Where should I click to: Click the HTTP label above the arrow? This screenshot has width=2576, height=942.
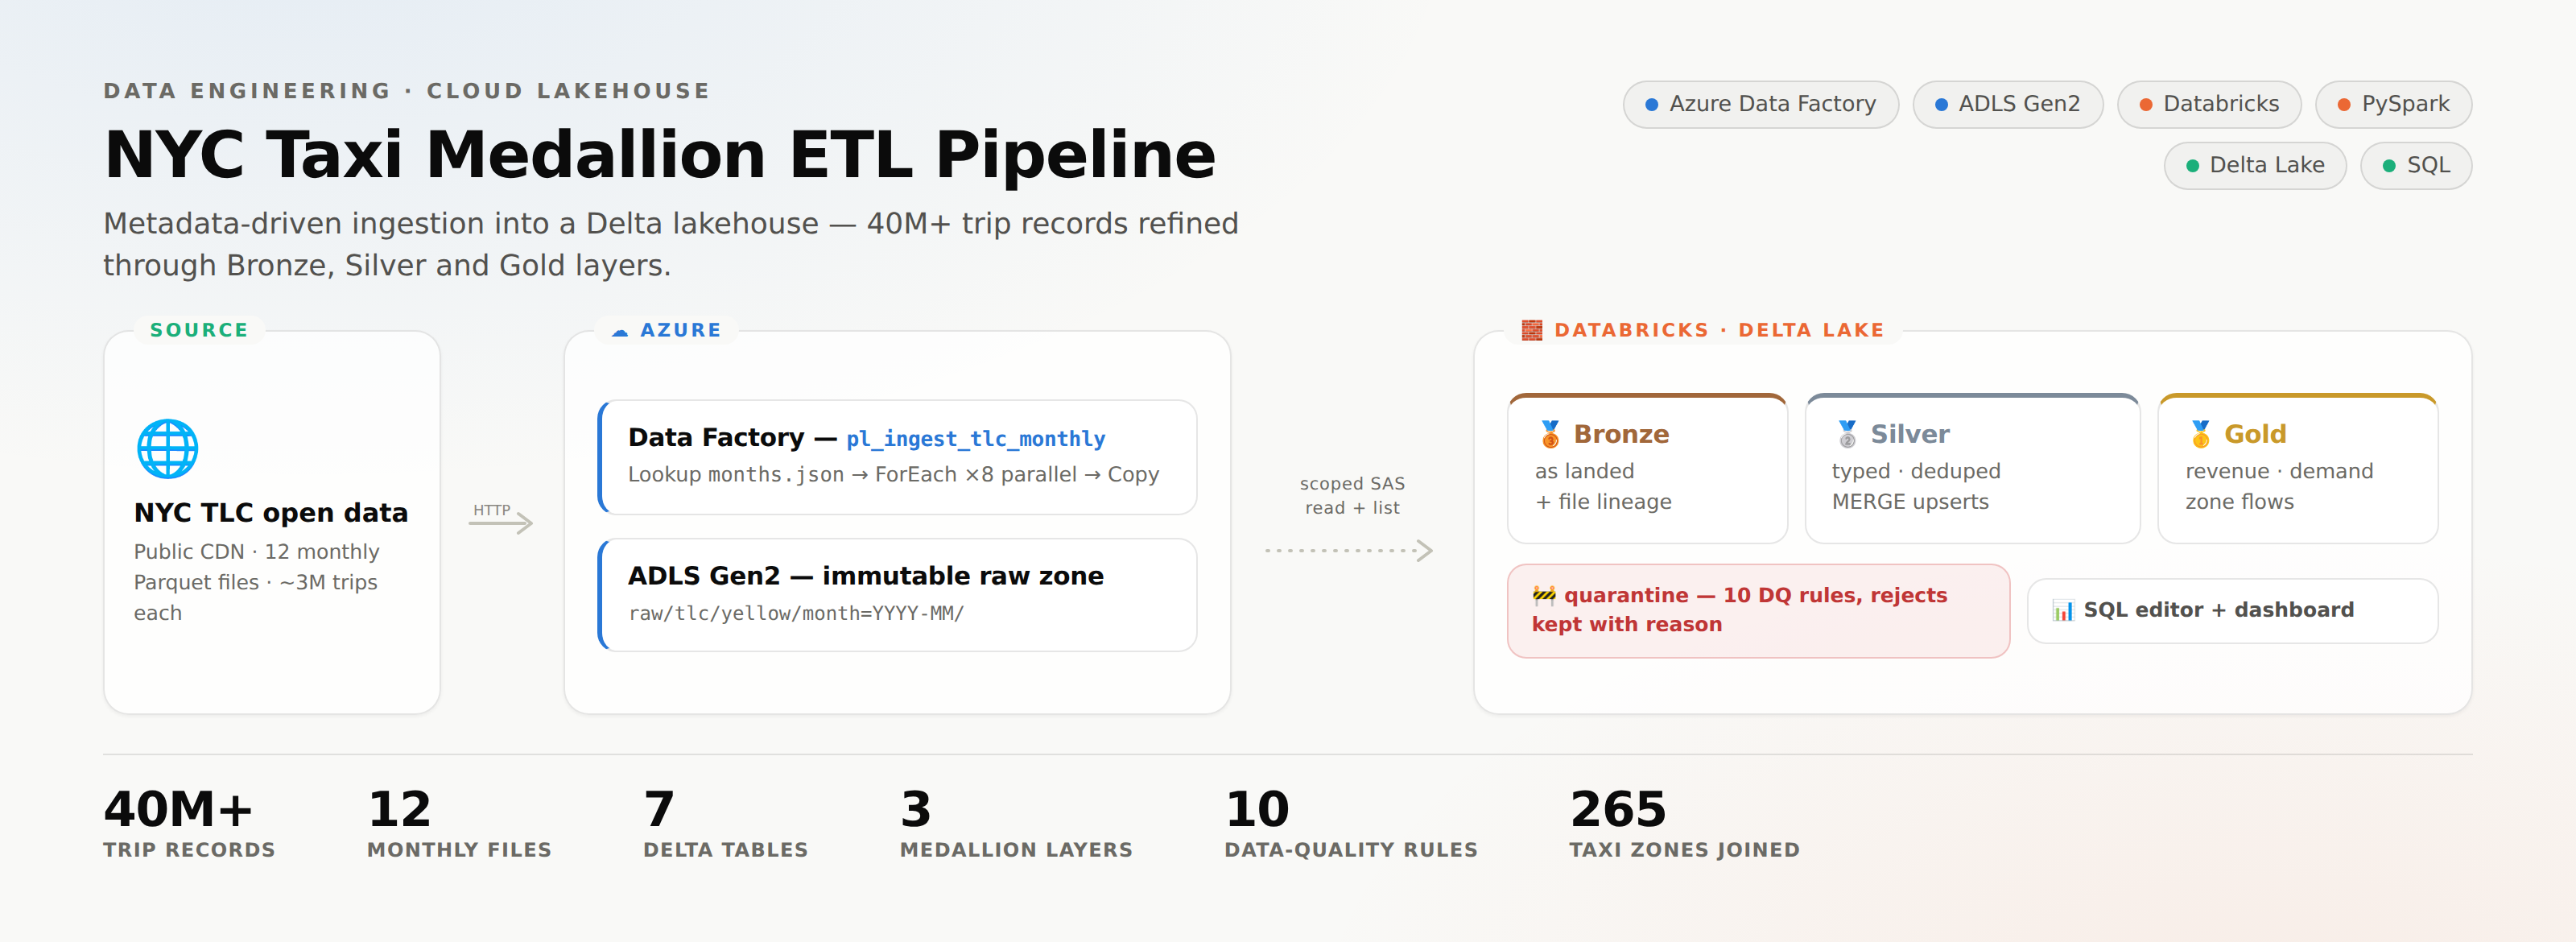491,510
